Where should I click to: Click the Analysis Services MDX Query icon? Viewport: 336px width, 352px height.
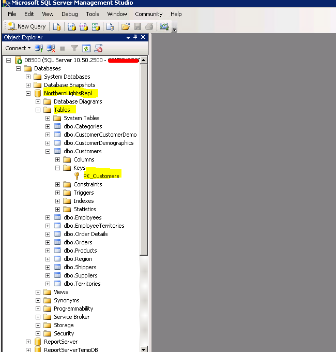72,26
